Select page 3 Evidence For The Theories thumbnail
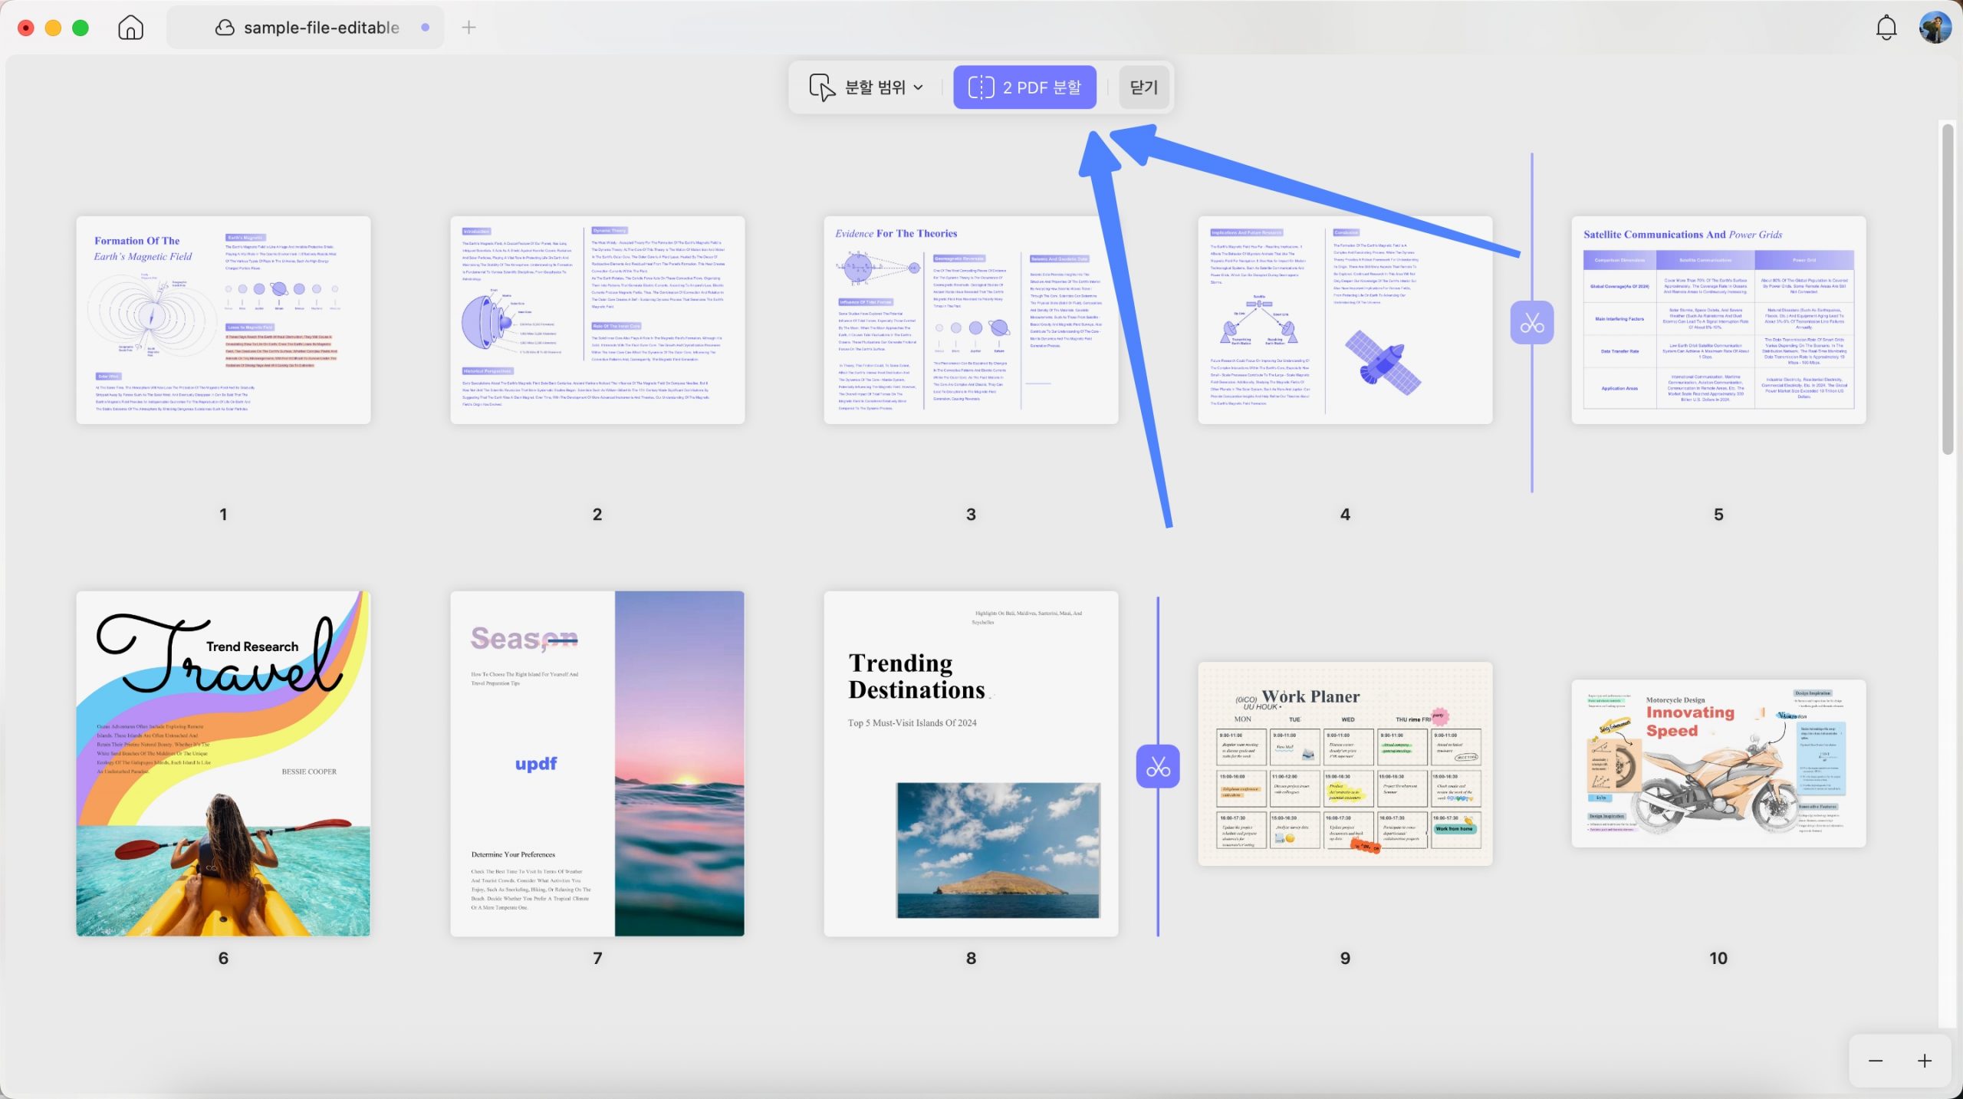 971,320
